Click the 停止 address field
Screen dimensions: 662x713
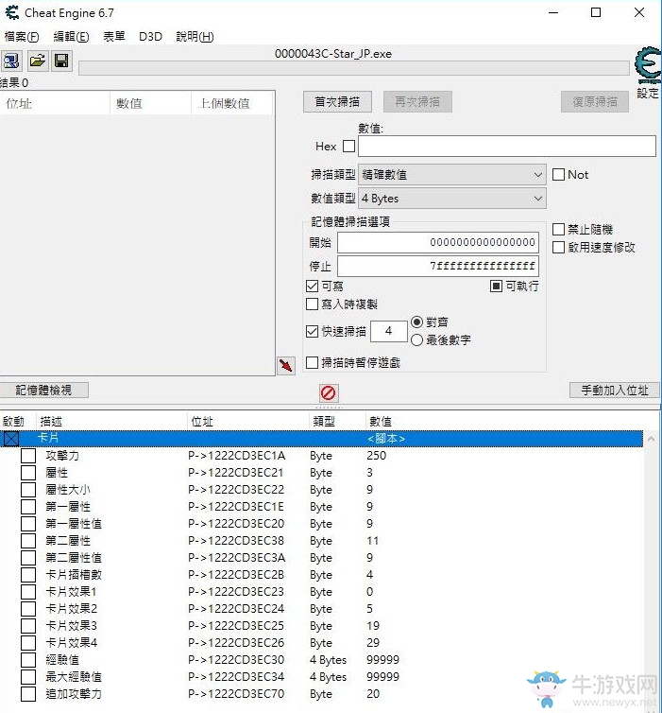pos(437,266)
